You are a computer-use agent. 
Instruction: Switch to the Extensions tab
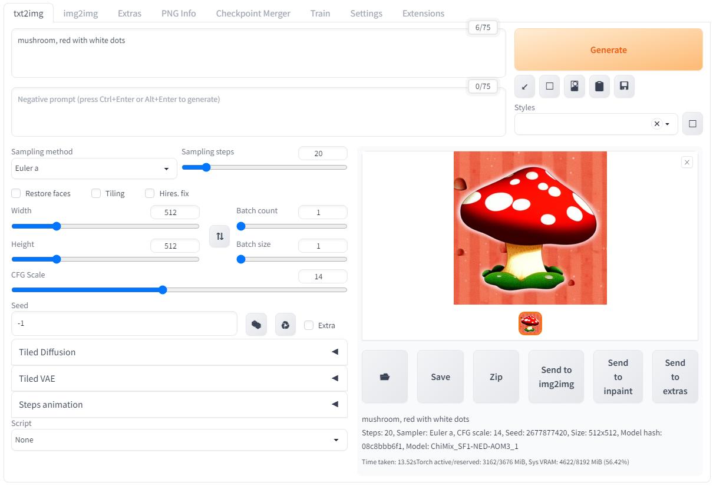tap(424, 13)
